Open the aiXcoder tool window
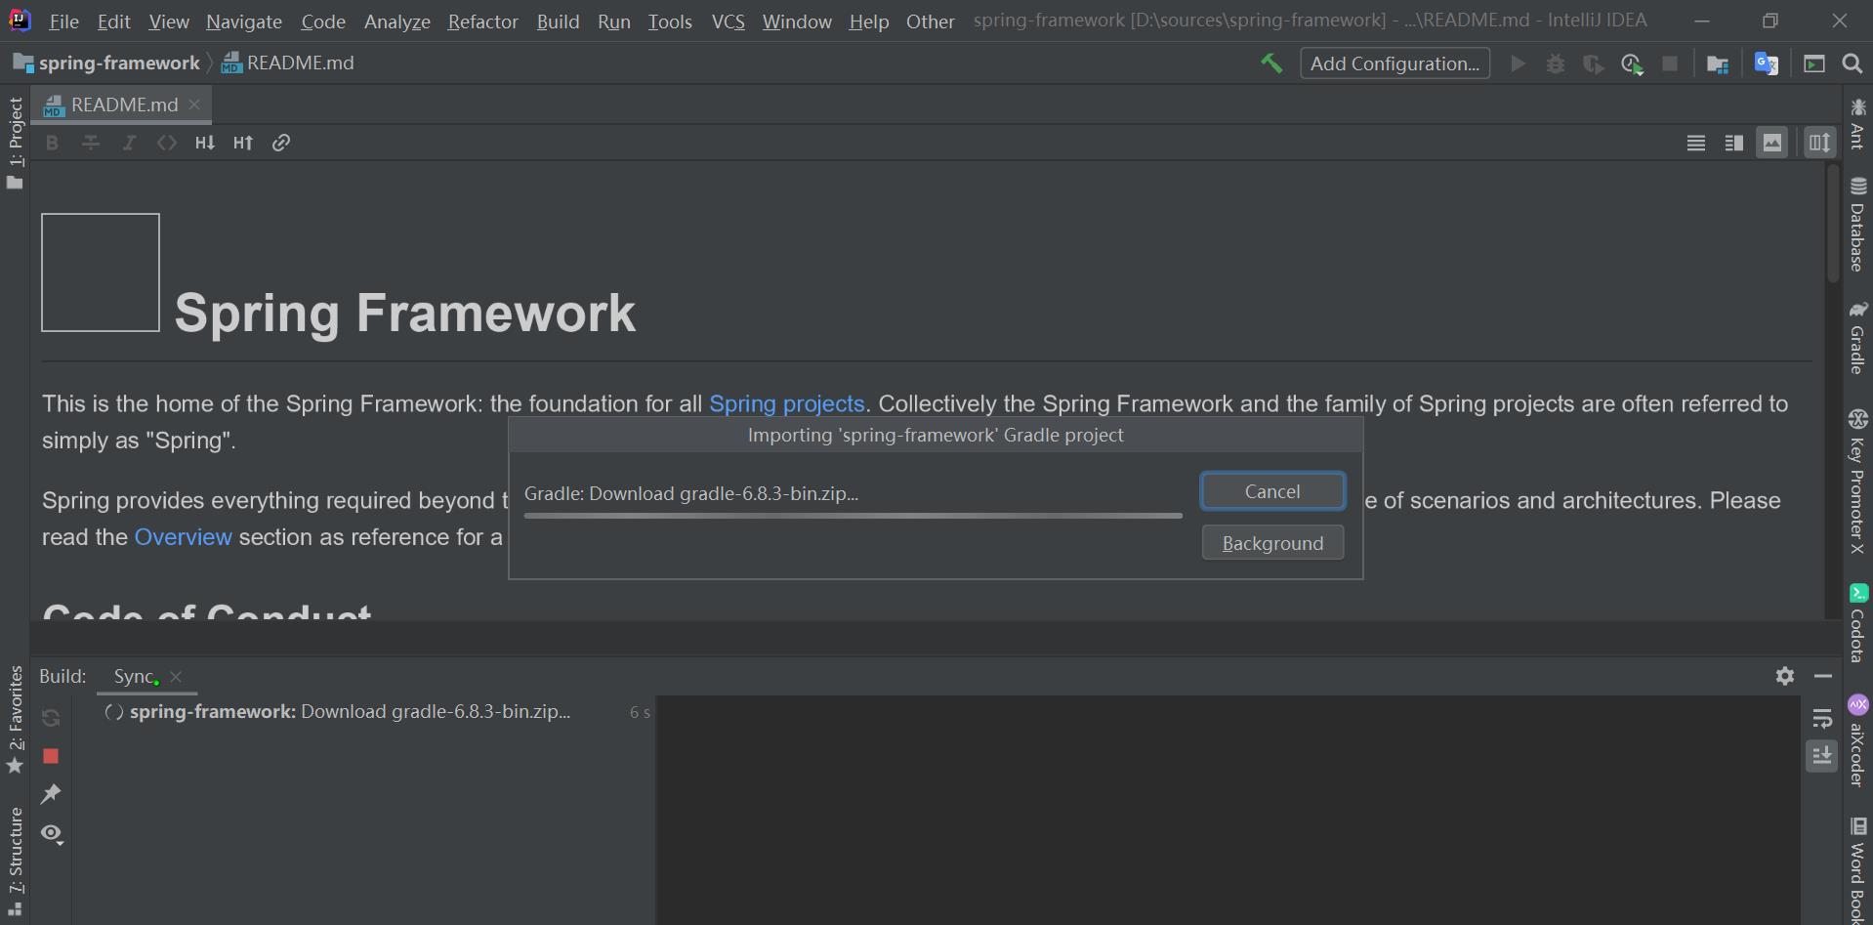The height and width of the screenshot is (925, 1873). click(1857, 741)
